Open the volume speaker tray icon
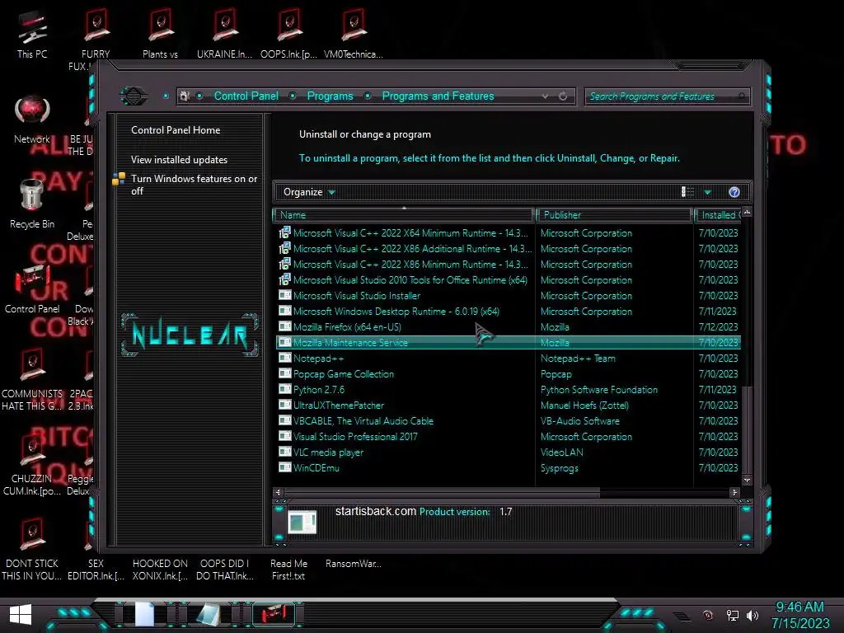844x633 pixels. click(752, 615)
